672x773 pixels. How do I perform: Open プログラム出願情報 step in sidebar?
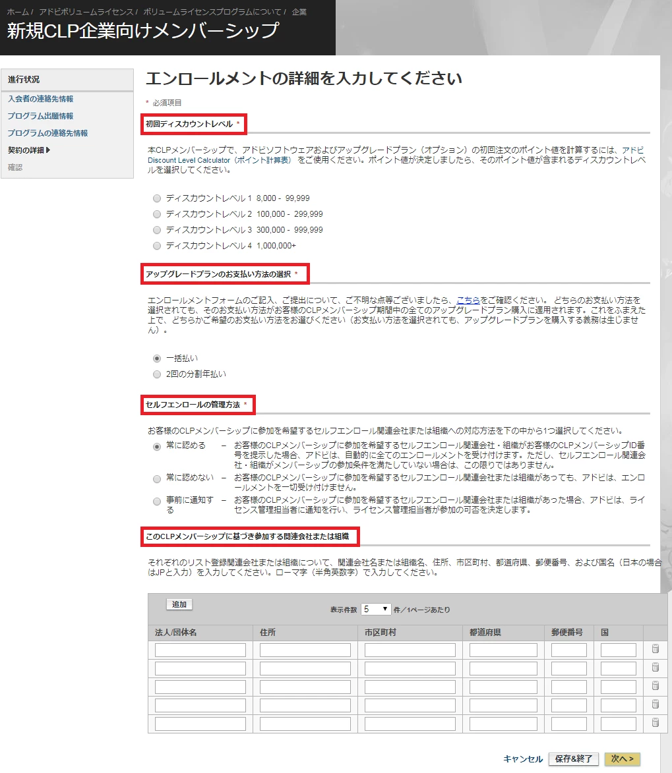click(x=40, y=116)
